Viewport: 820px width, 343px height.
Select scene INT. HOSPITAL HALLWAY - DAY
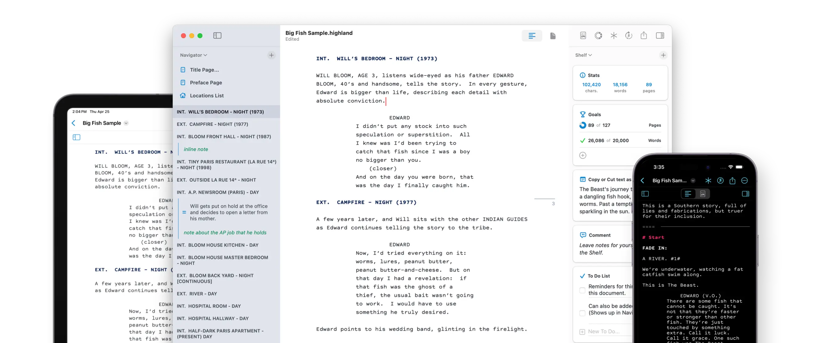tap(226, 319)
